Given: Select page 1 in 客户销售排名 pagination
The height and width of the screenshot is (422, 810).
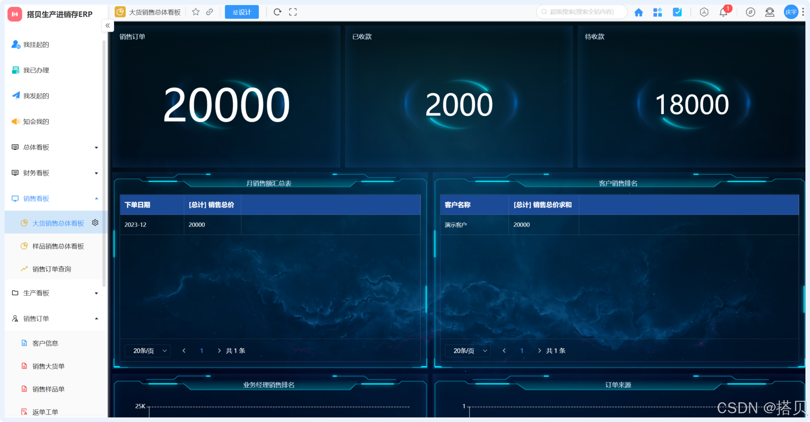Looking at the screenshot, I should (522, 351).
